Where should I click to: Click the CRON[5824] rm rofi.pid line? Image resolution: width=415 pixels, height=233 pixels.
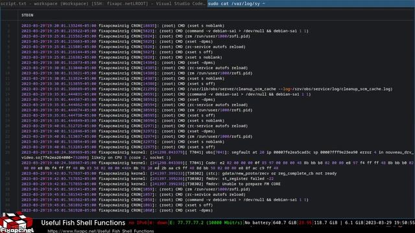point(136,36)
